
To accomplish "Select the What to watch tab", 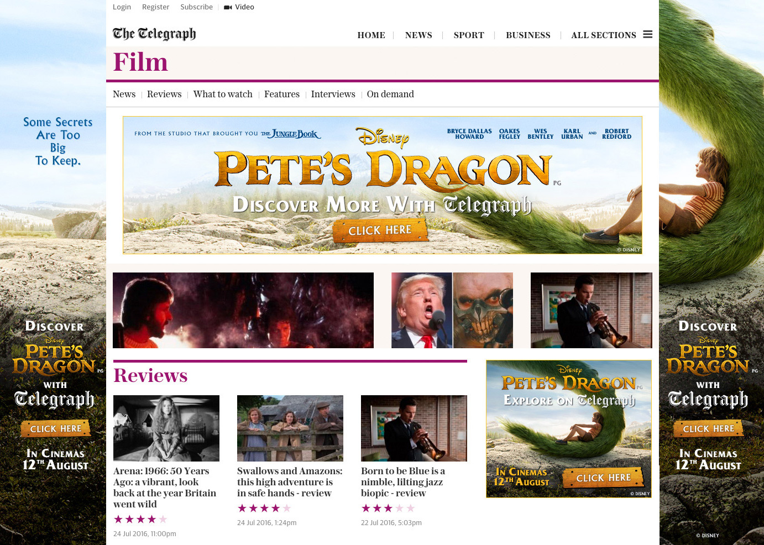I will 223,94.
